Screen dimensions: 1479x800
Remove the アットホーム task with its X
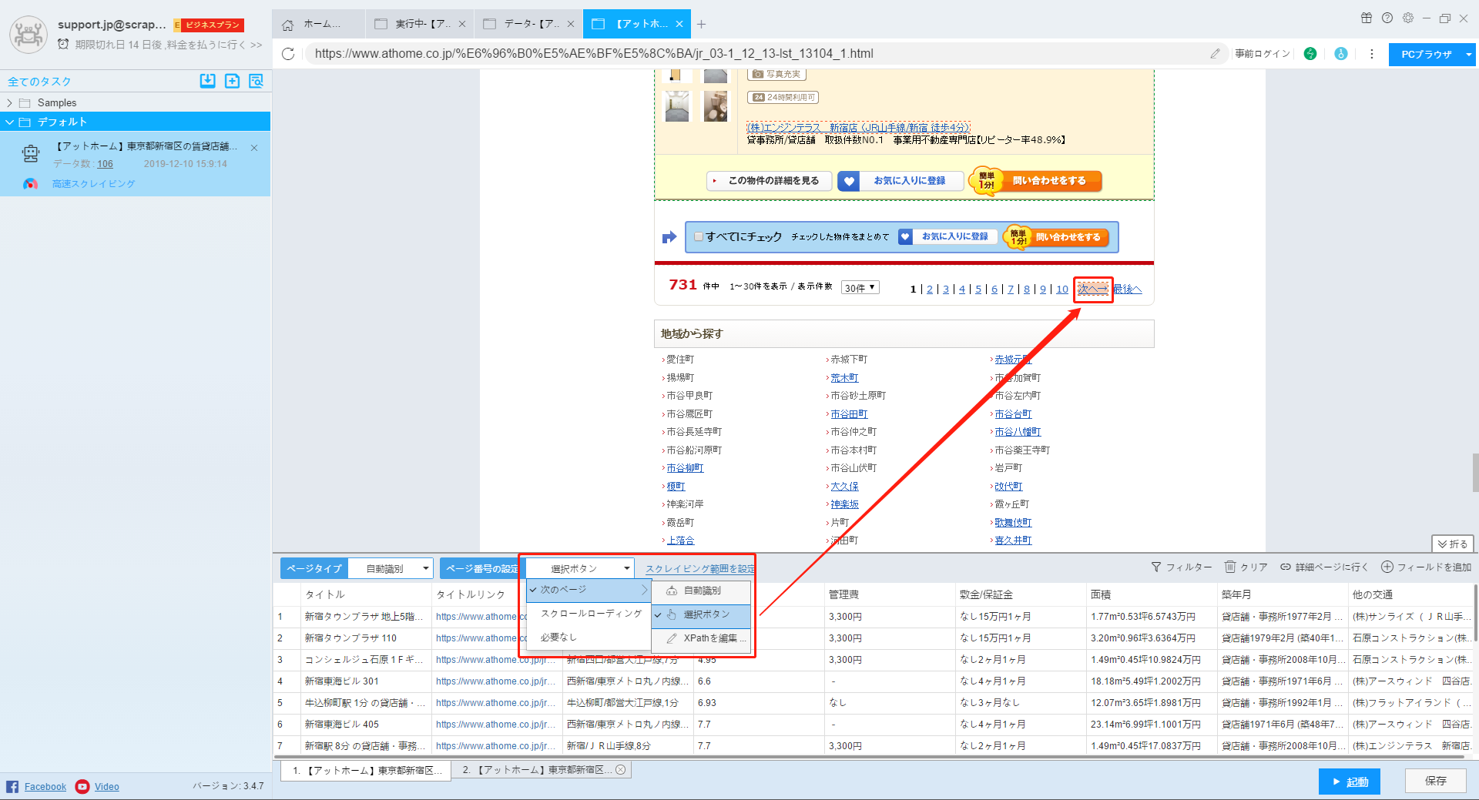pyautogui.click(x=254, y=148)
